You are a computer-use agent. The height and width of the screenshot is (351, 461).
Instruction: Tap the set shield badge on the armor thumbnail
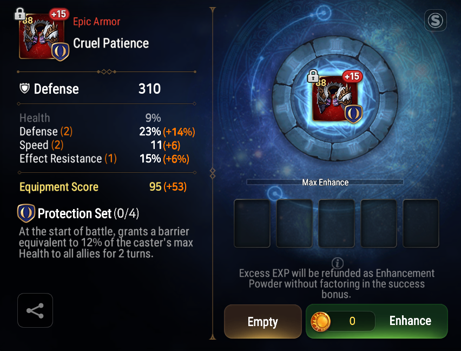tap(60, 52)
